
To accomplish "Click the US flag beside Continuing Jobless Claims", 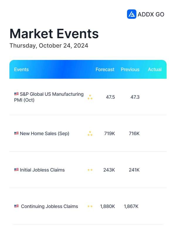I will pos(16,206).
